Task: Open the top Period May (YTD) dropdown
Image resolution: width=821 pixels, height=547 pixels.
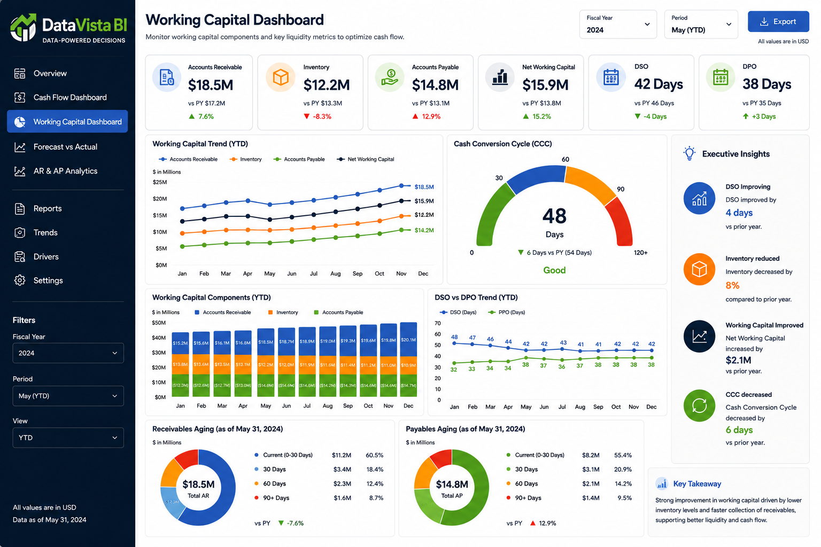Action: 701,25
